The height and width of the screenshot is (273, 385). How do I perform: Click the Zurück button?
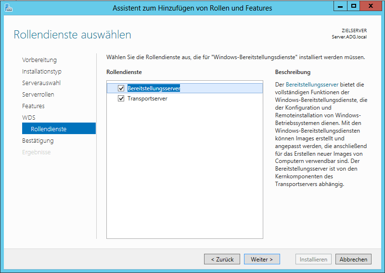coord(222,259)
